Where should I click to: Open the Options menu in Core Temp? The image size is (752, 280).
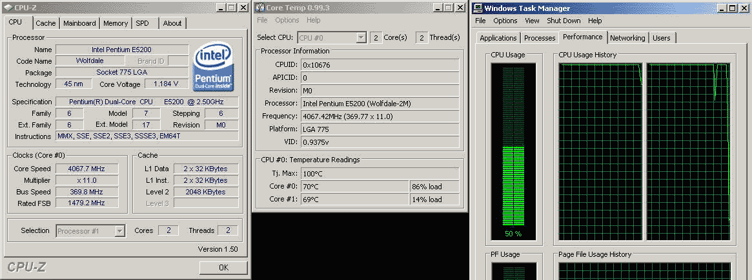pos(287,20)
